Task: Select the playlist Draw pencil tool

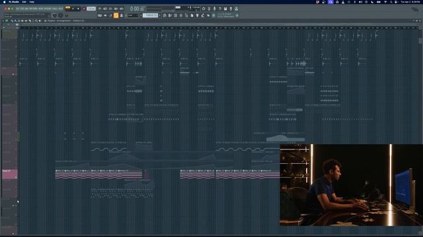Action: coord(12,20)
